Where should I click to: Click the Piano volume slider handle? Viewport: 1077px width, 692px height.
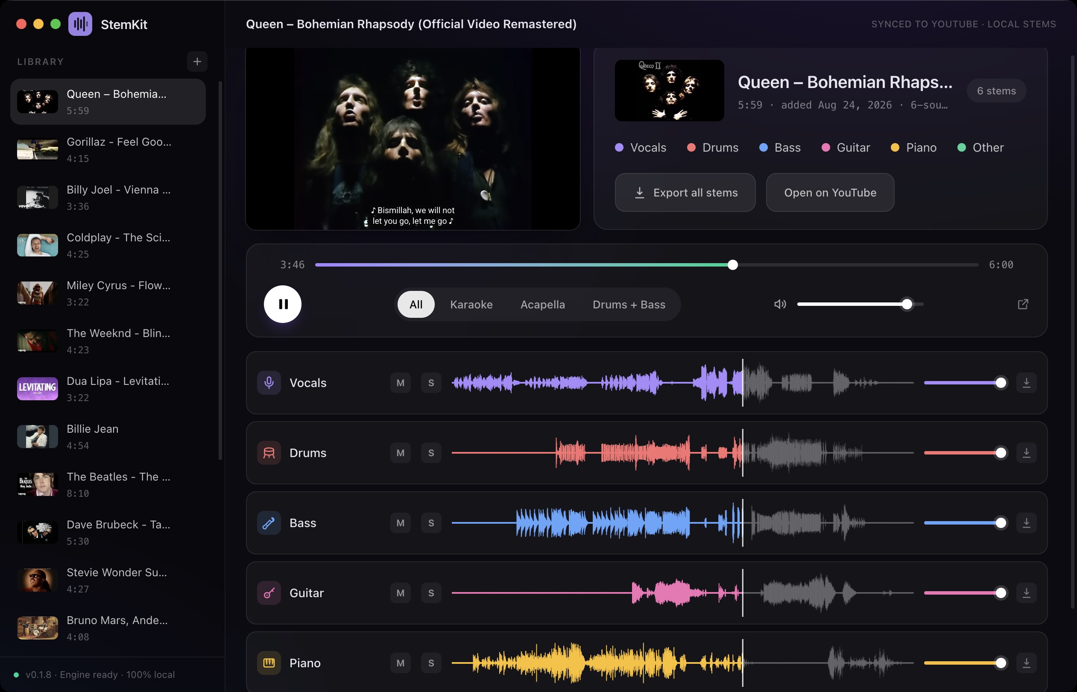[x=1001, y=663]
